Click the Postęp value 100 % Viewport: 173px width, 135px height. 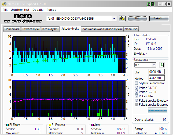[163, 129]
